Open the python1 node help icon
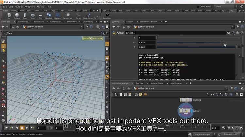The width and height of the screenshot is (245, 137). click(x=242, y=33)
